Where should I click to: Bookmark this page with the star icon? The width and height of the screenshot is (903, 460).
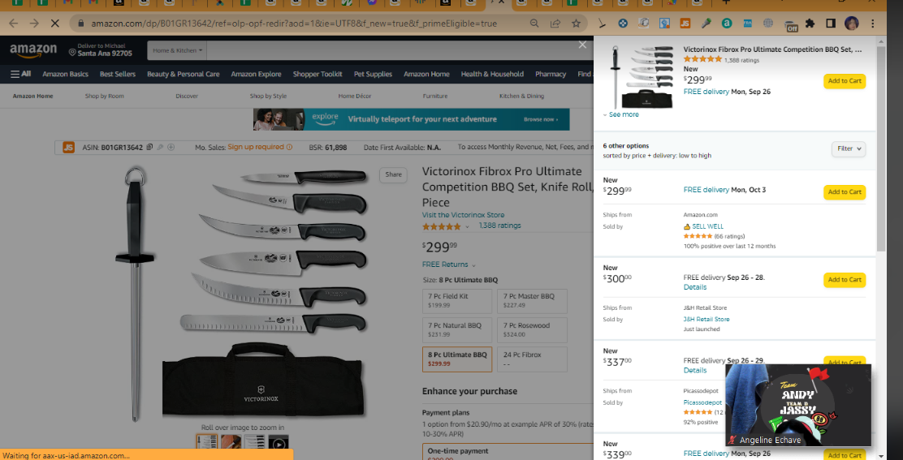[x=575, y=24]
